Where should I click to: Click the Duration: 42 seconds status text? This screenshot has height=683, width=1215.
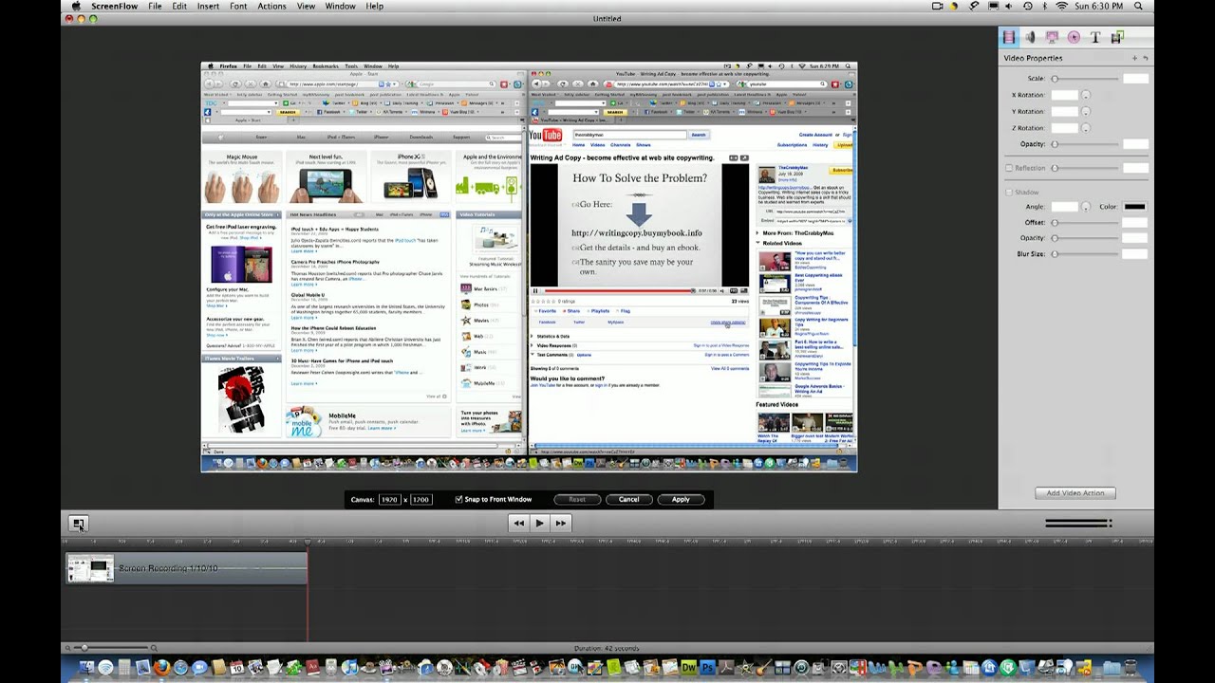point(607,648)
